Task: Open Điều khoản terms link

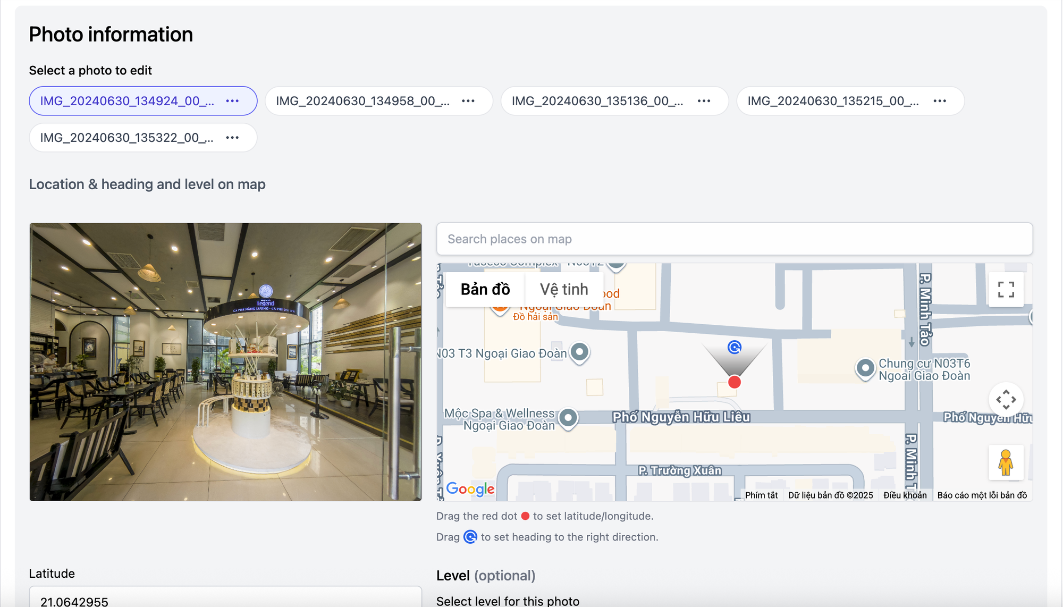Action: click(x=905, y=495)
